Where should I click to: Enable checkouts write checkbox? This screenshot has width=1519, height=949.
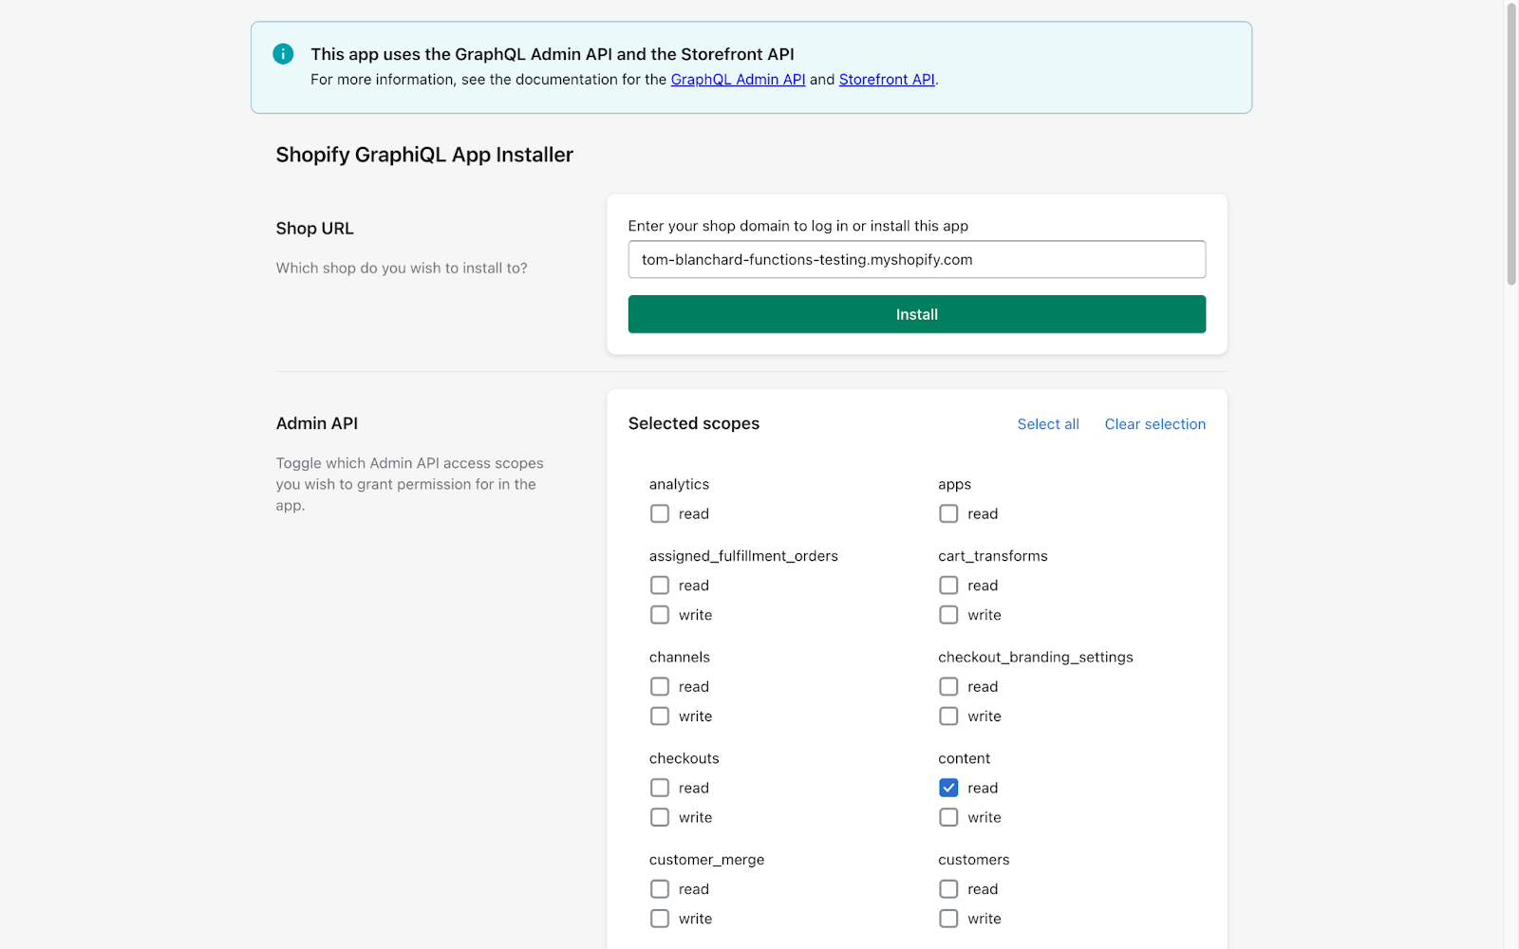tap(660, 817)
